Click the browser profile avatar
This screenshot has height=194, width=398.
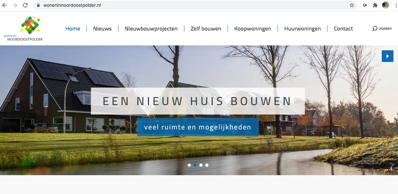coord(385,5)
